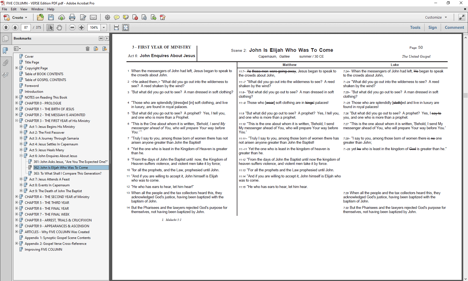
Task: Expand CHAPTER 7 - THE FINAL WEEK bookmark
Action: click(16, 214)
